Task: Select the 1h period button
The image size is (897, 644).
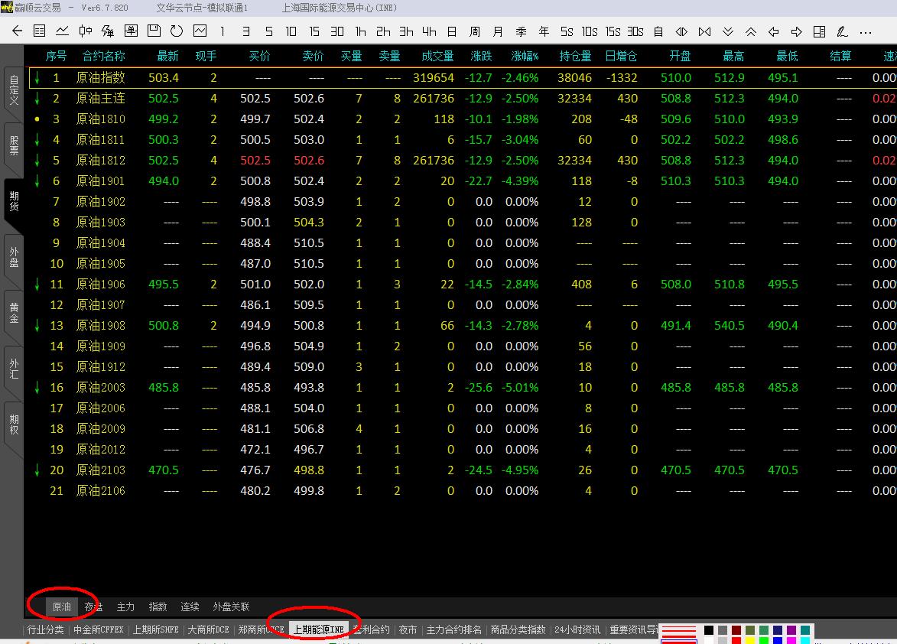Action: click(360, 31)
